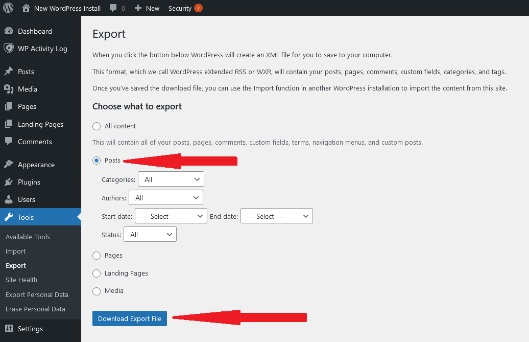This screenshot has width=529, height=342.
Task: Click the Security notification badge showing 2
Action: click(x=198, y=8)
